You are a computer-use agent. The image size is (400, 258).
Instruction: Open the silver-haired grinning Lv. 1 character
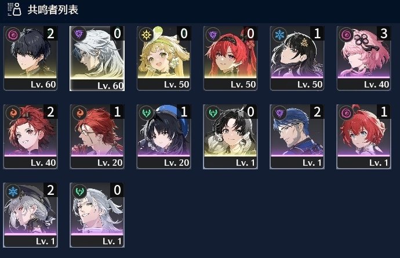(x=97, y=215)
